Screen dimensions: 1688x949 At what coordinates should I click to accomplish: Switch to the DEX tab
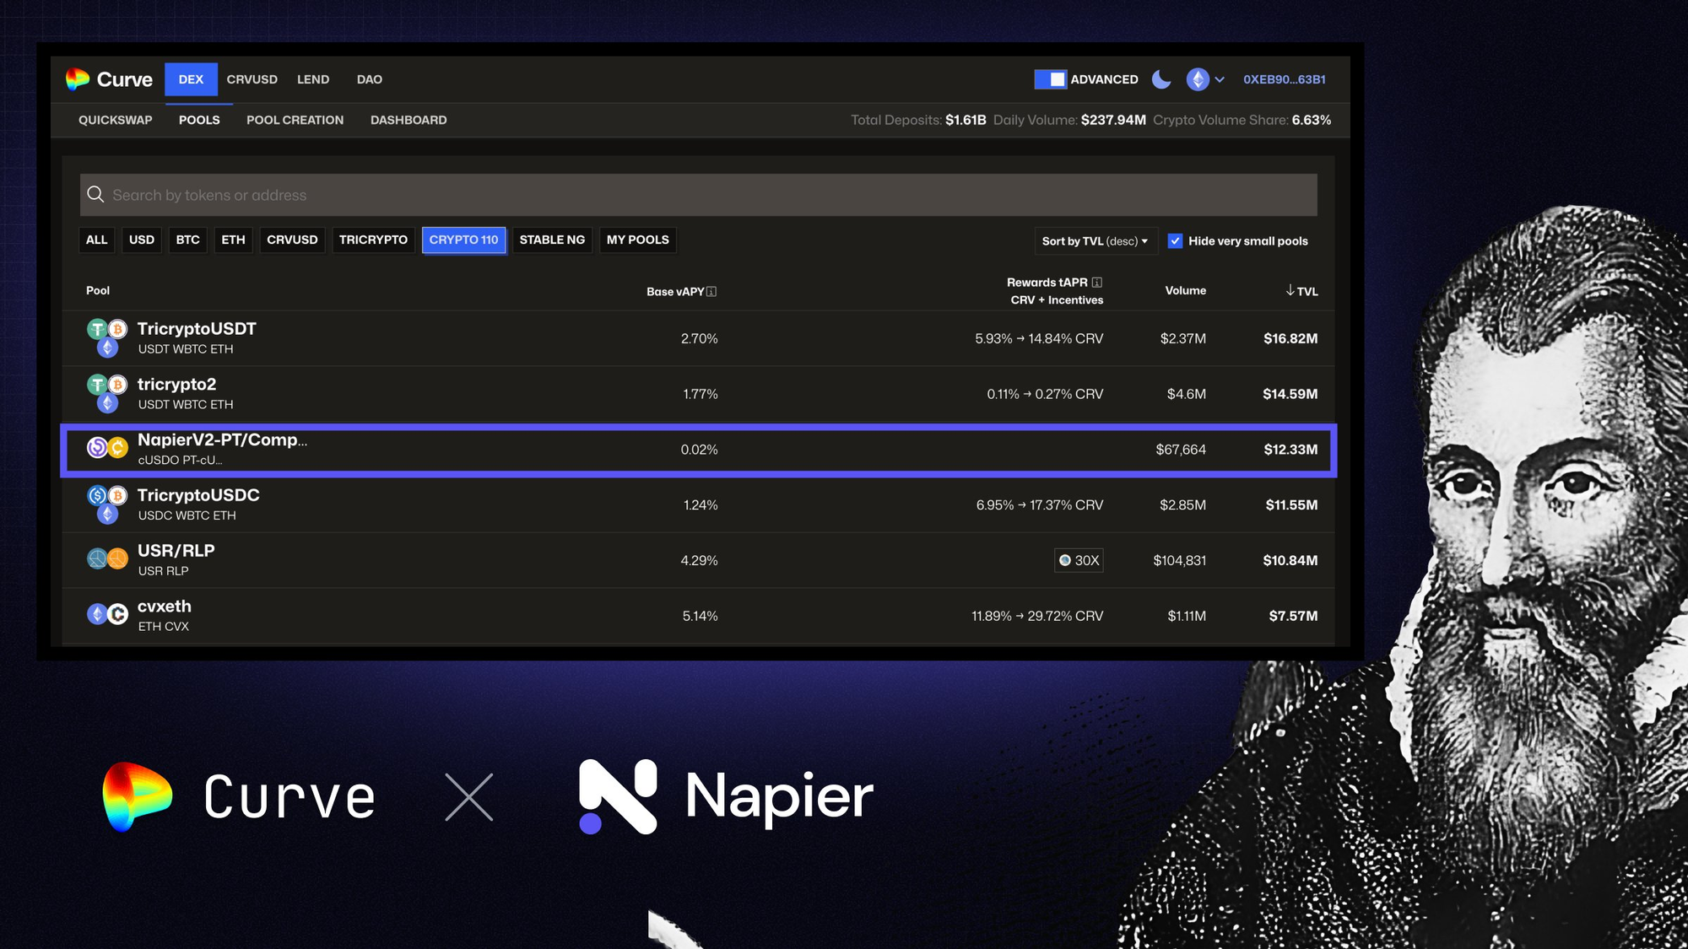[191, 79]
